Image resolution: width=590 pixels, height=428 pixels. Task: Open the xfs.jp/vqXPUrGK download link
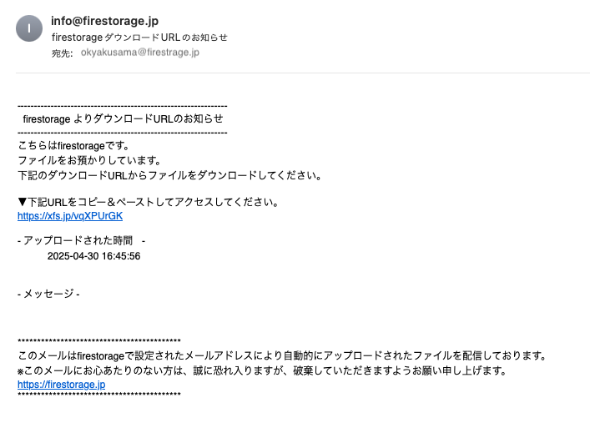click(x=70, y=216)
